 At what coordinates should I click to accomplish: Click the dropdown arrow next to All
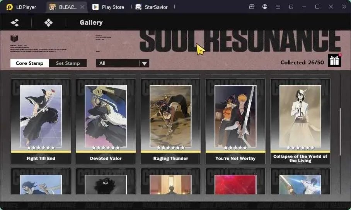pos(145,64)
